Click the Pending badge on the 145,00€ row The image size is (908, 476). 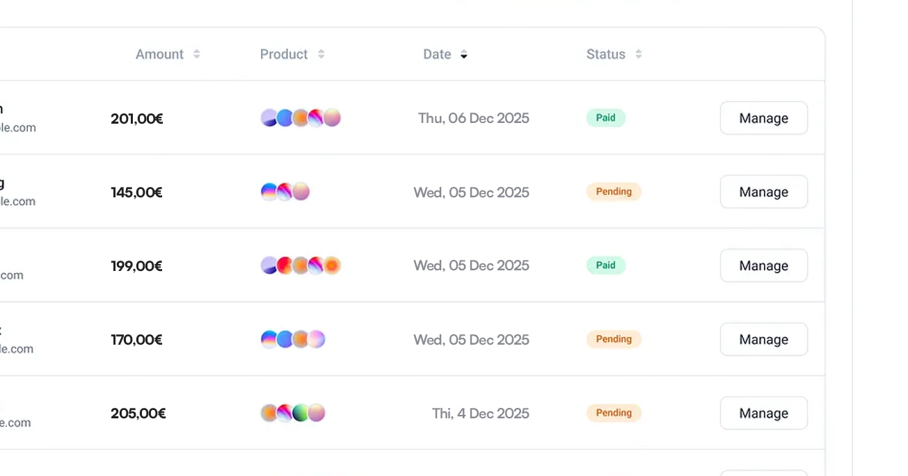click(x=614, y=192)
